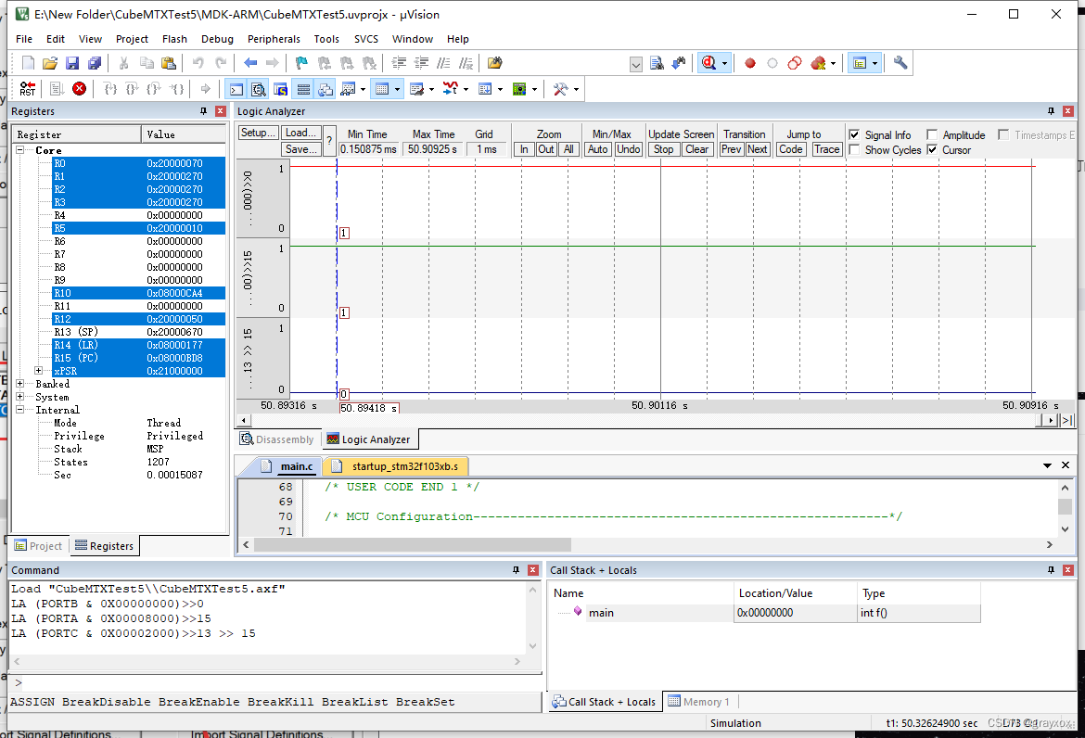Stop the screen update
1085x738 pixels.
664,148
